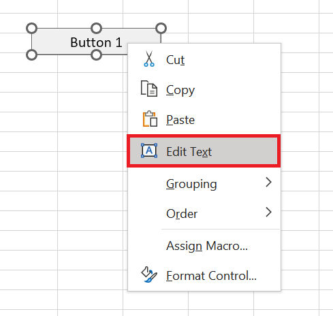Select the top-left resize handle of Button 1
Screen dimensions: 333x316
coord(31,29)
